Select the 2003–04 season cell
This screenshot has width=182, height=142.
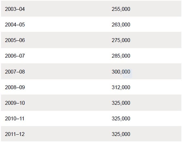click(x=15, y=9)
